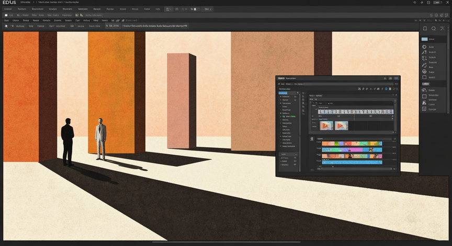Click the yellow-green icon in second toolbar row
Screen dimensions: 452x246
[77, 15]
